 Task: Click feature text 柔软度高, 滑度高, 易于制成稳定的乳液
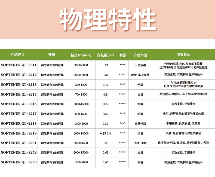pyautogui.click(x=183, y=94)
